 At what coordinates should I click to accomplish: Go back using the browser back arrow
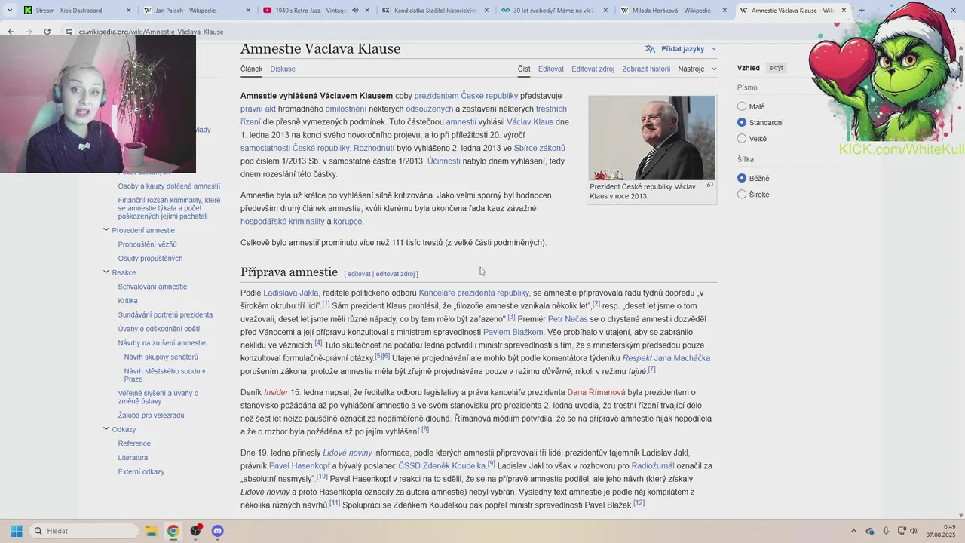pos(11,32)
